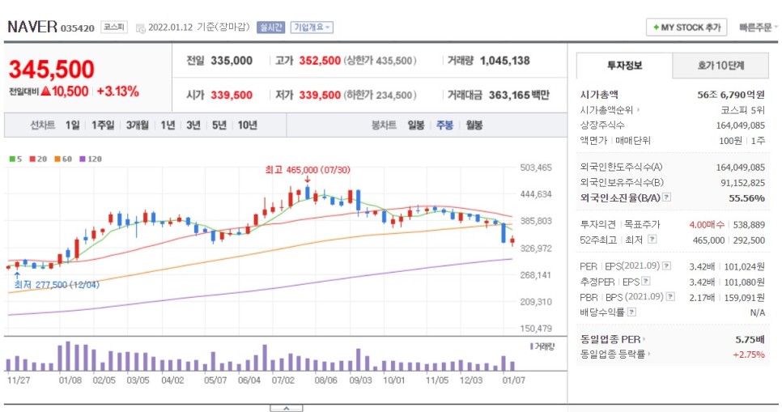Click the 거래대금 value 363,165 백만
The image size is (782, 412).
[x=519, y=95]
